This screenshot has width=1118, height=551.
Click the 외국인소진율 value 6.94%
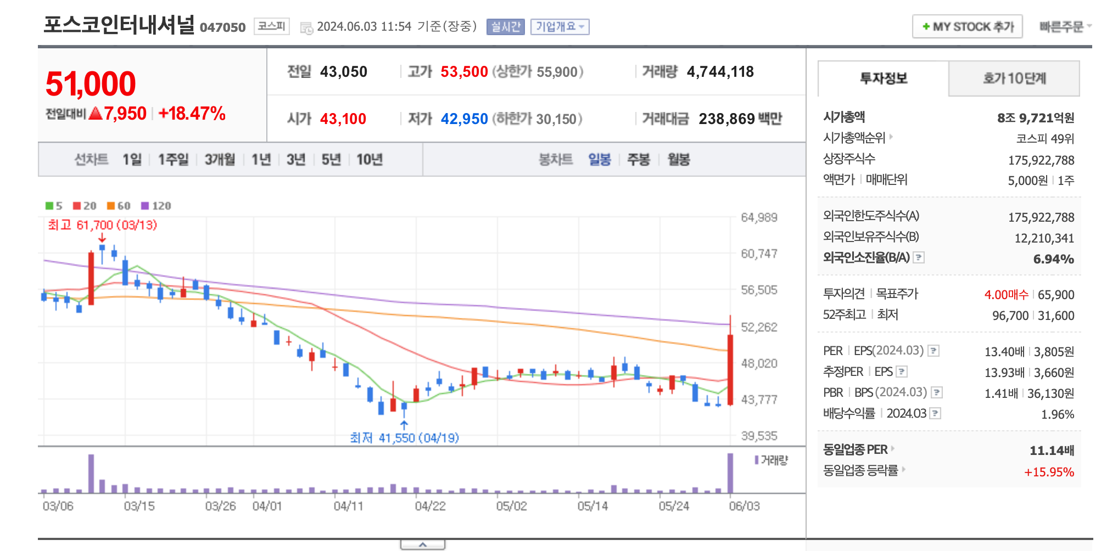(x=1053, y=259)
